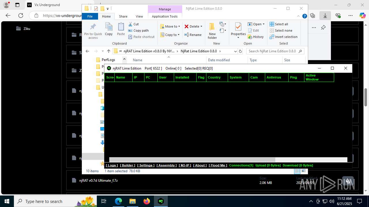This screenshot has width=369, height=207.
Task: Click the Windows Start button
Action: click(x=7, y=201)
